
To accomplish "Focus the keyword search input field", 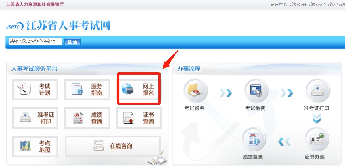I will tap(35, 42).
